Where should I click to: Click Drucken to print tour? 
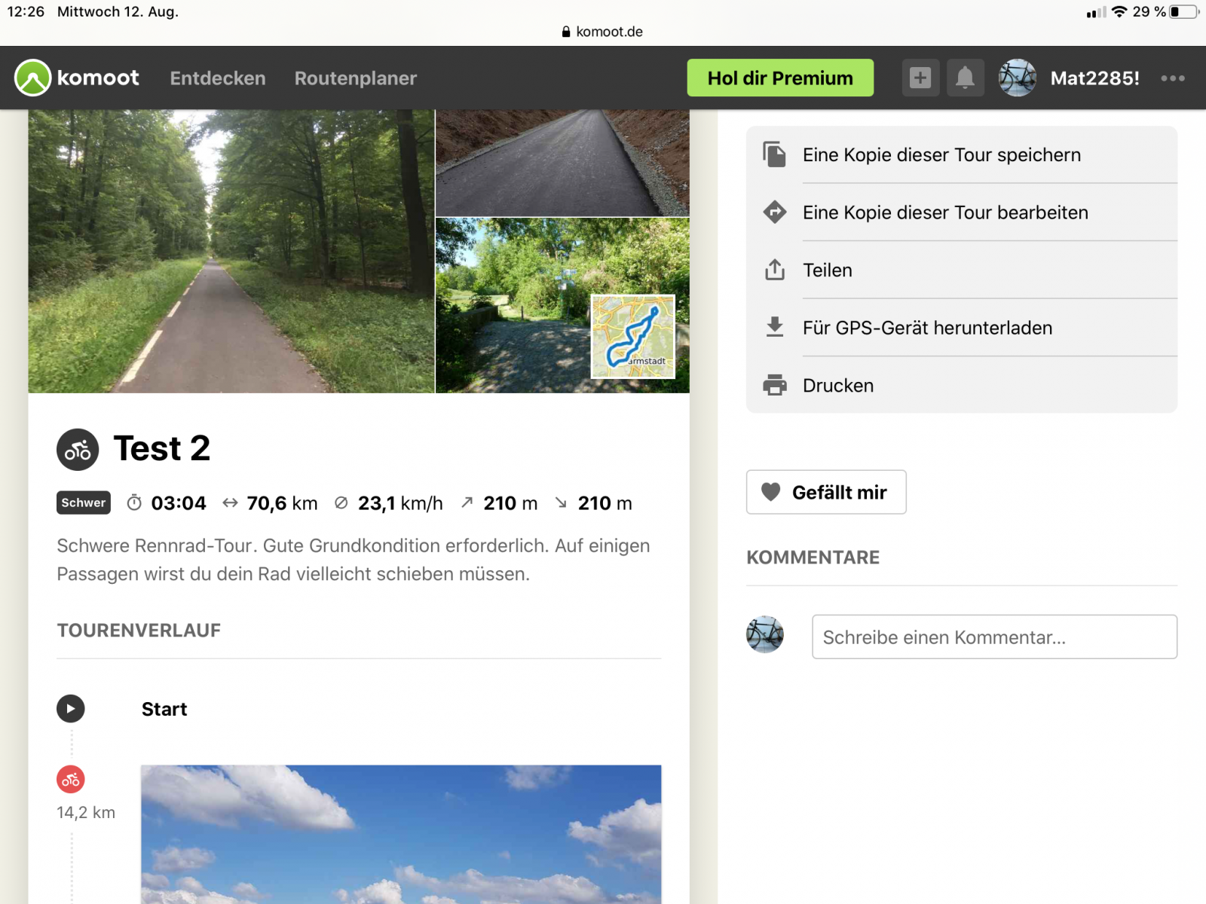(838, 386)
